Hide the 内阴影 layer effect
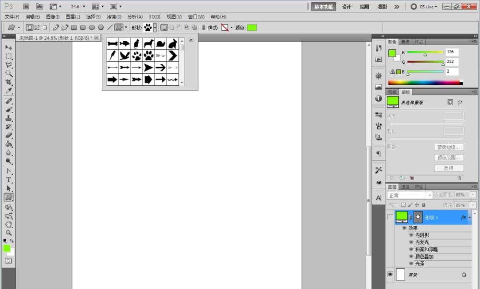Screen dimensions: 480x289 point(411,235)
